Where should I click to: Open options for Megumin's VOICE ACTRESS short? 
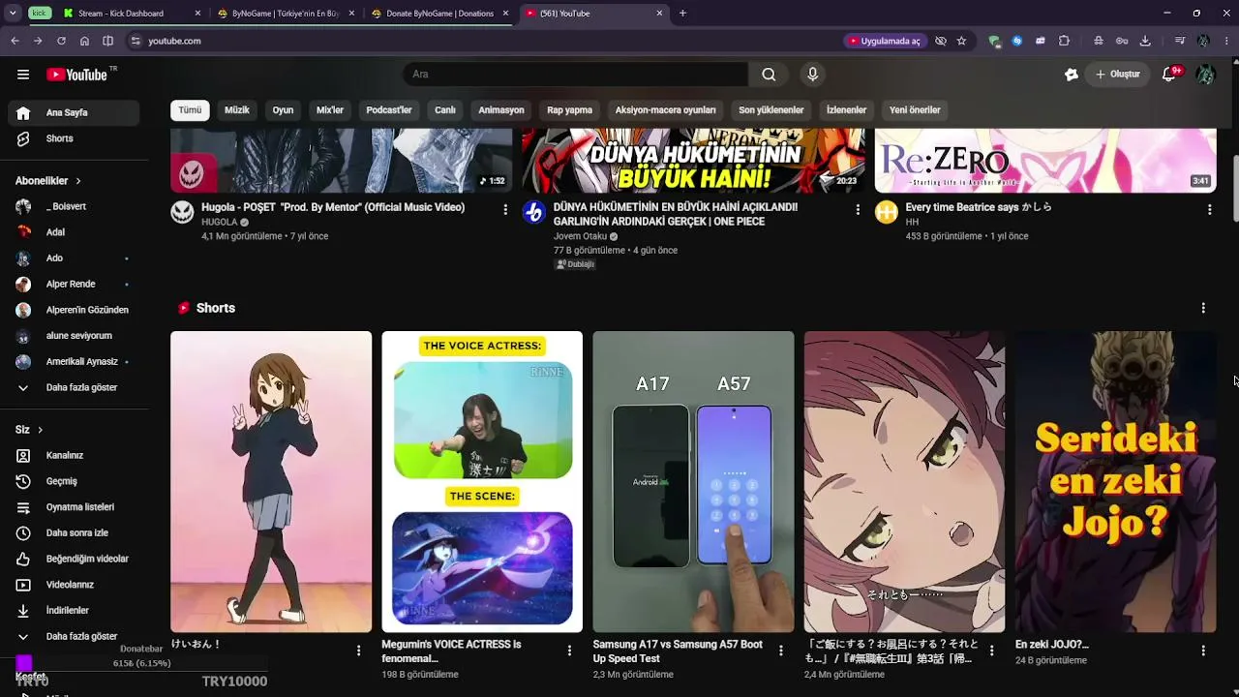(569, 651)
